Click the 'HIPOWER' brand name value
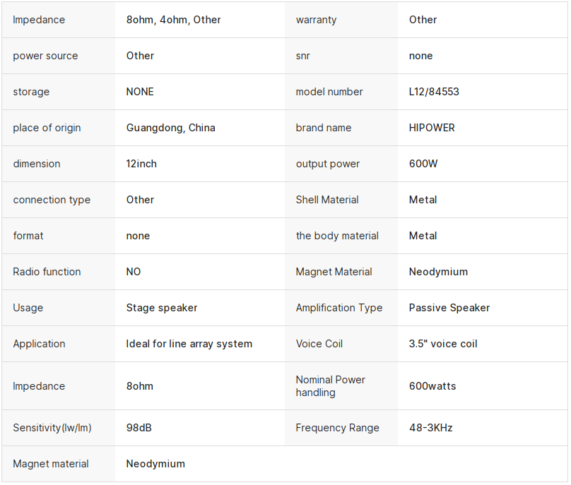The width and height of the screenshot is (571, 485). (x=432, y=128)
